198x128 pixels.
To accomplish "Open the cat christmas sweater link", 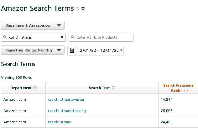I will pyautogui.click(x=66, y=99).
